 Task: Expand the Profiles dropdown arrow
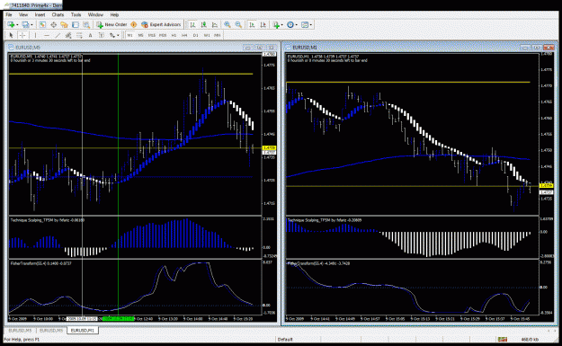[31, 25]
